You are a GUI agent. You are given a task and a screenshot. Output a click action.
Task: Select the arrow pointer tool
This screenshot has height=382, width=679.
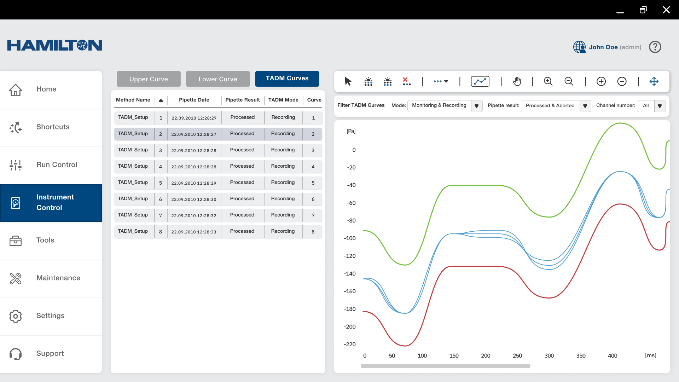click(348, 81)
